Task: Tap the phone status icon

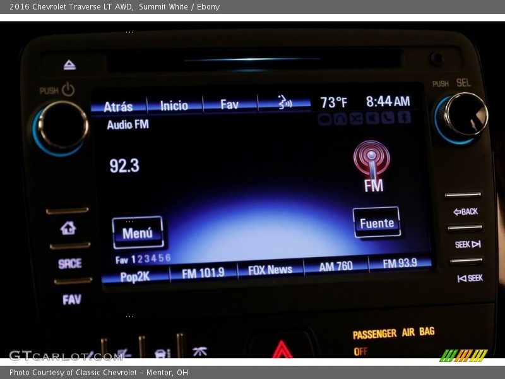Action: 388,118
